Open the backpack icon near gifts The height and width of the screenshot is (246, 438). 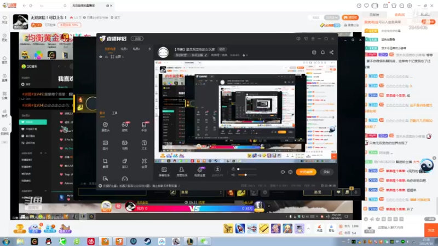coord(331,229)
